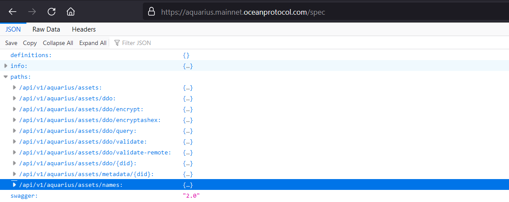Screen dimensions: 509x202
Task: Switch to the JSON tab
Action: tap(13, 29)
